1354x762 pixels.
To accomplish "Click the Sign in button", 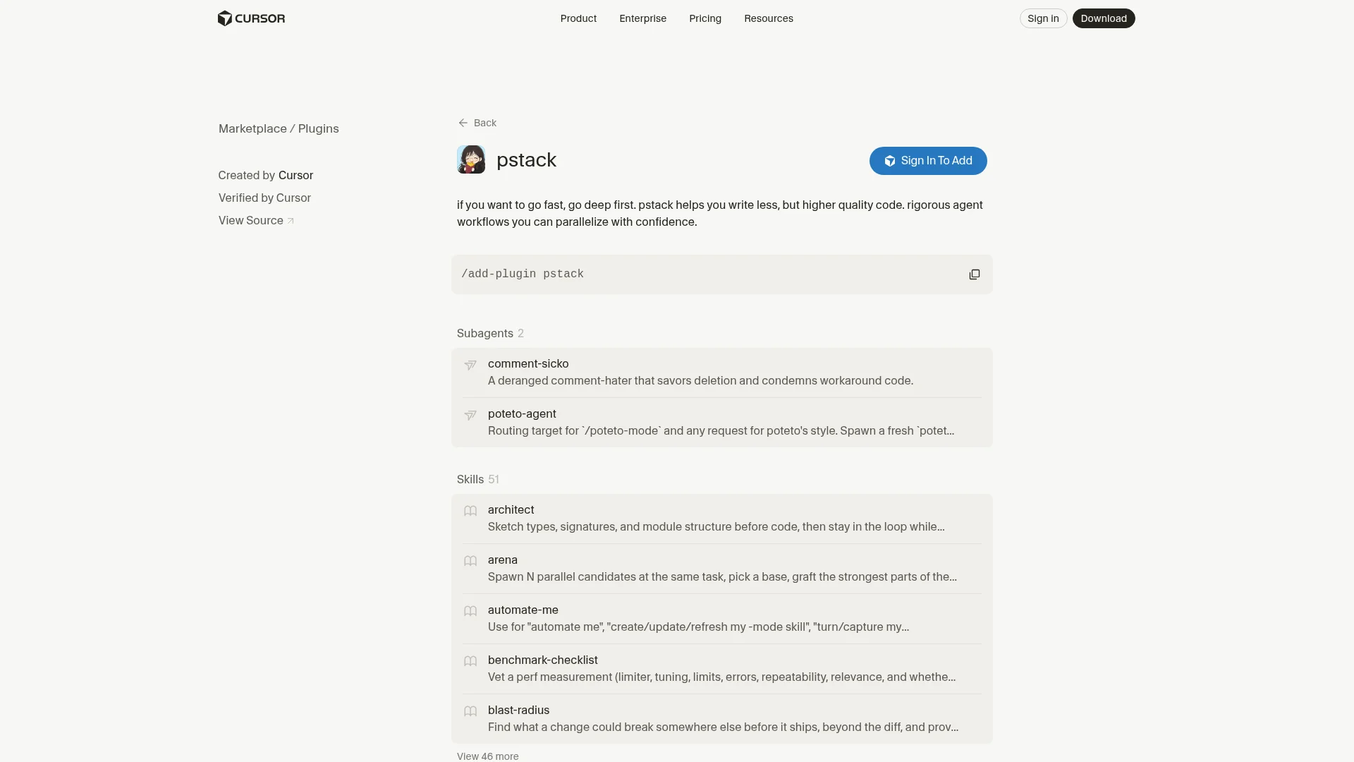I will tap(1043, 18).
